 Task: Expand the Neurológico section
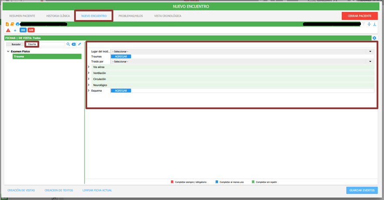click(x=88, y=85)
